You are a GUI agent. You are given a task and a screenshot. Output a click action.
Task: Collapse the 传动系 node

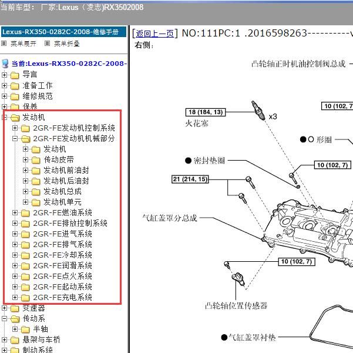pos(4,319)
